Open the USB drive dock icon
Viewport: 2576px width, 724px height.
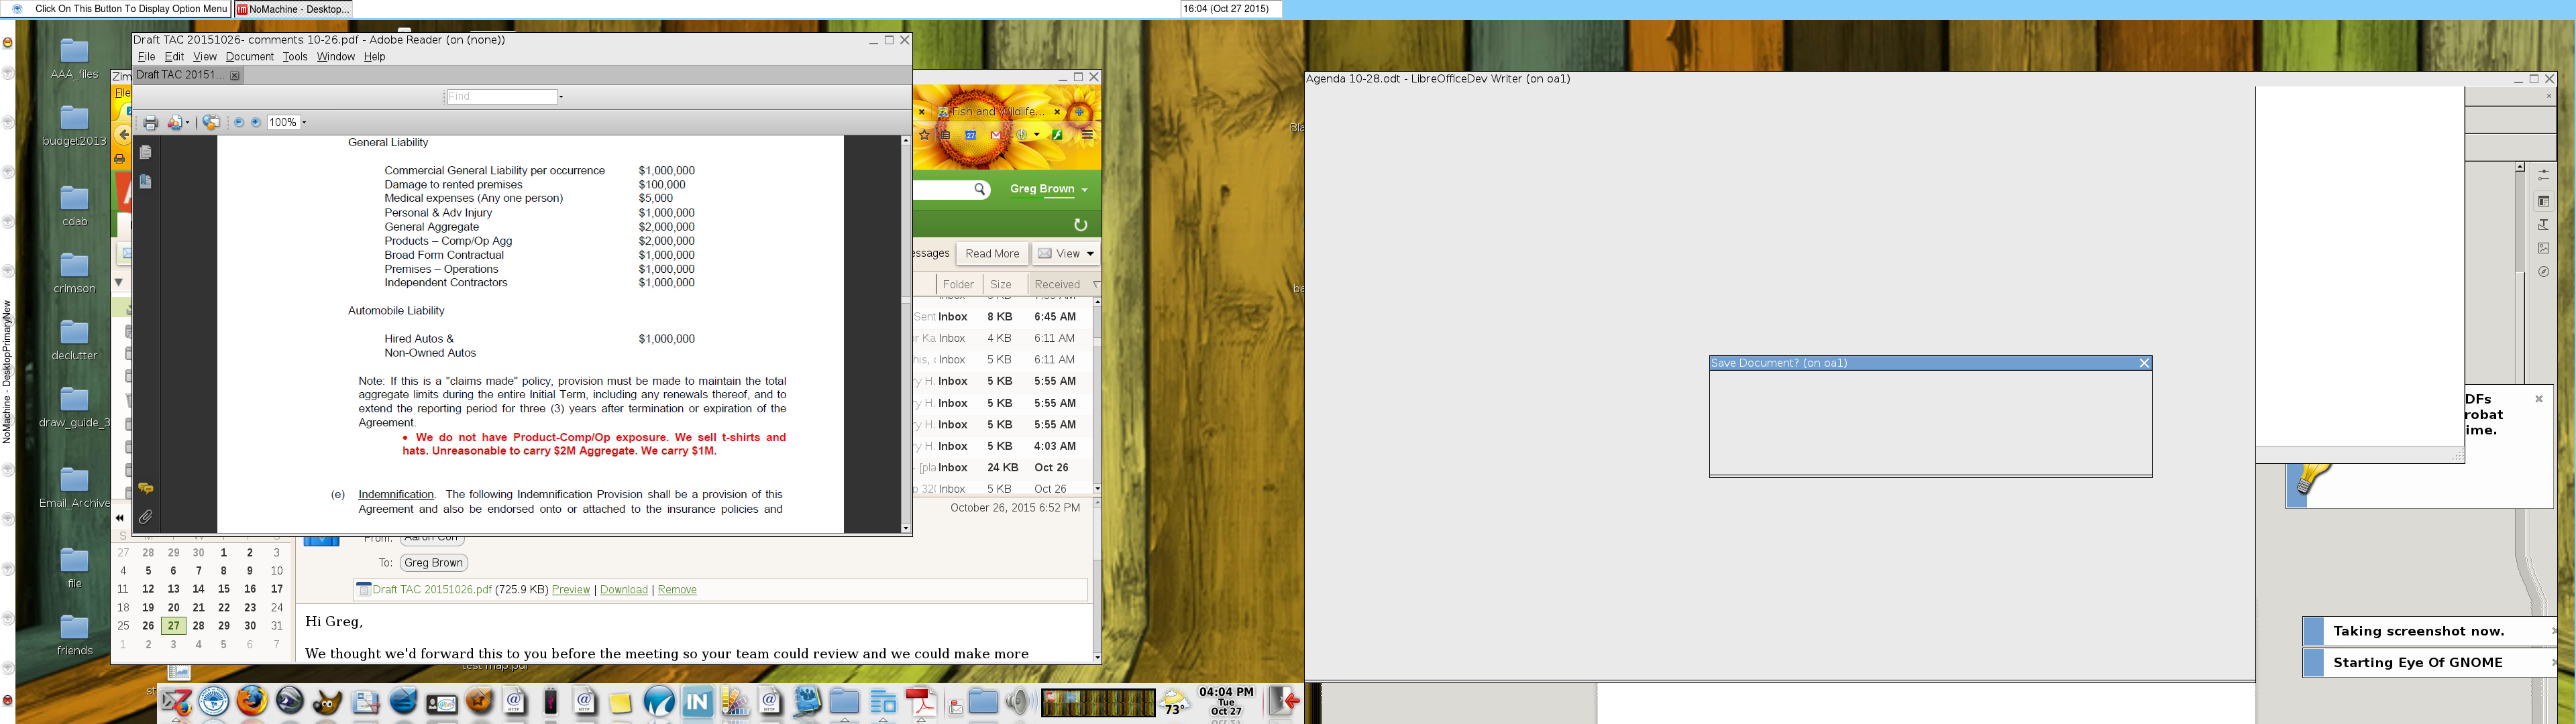[550, 702]
